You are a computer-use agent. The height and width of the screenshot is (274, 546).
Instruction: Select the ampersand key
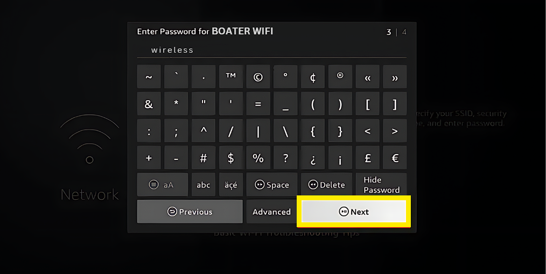[x=149, y=104]
